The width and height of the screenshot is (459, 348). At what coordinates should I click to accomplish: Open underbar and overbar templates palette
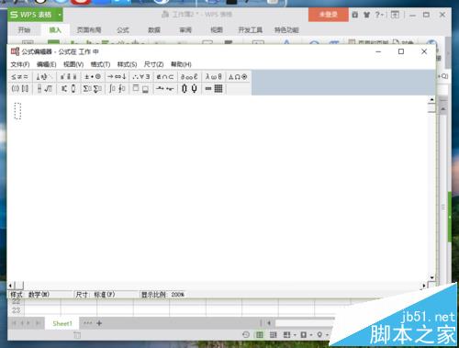(x=141, y=89)
